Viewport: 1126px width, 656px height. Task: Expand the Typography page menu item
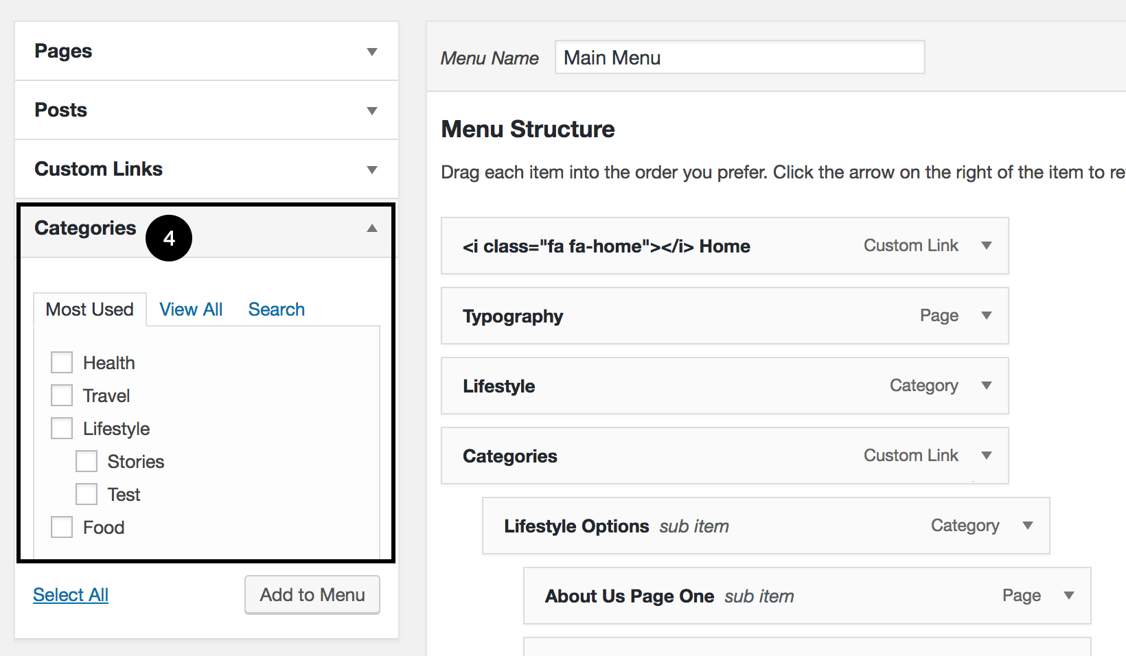pyautogui.click(x=987, y=316)
